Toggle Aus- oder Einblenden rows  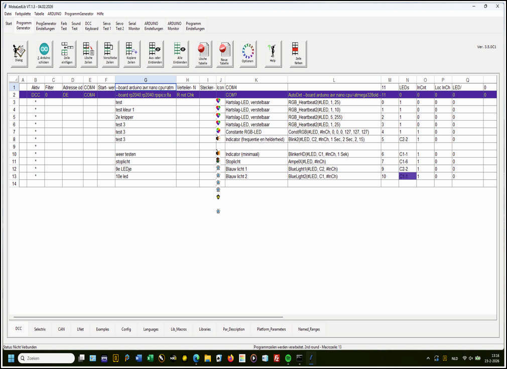point(154,54)
